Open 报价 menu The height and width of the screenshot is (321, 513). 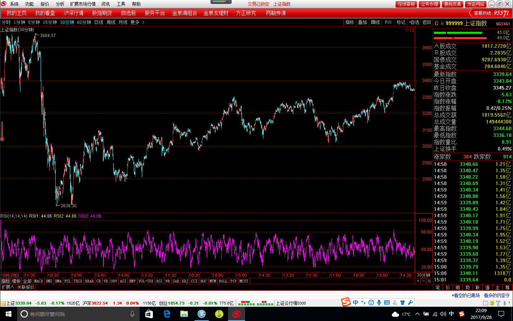(x=45, y=4)
